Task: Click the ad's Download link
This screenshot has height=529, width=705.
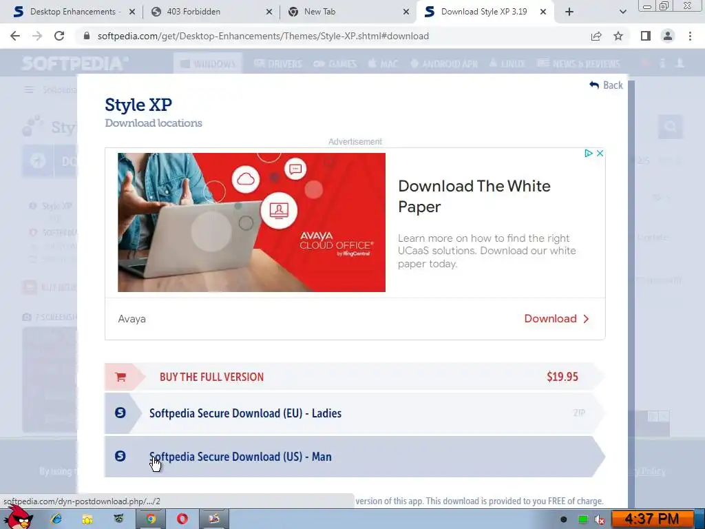Action: 556,318
